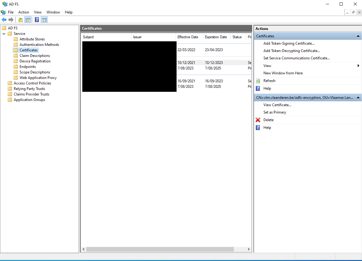Click the toolbar Help question mark icon
Screen dimensions: 362x261
click(x=37, y=20)
